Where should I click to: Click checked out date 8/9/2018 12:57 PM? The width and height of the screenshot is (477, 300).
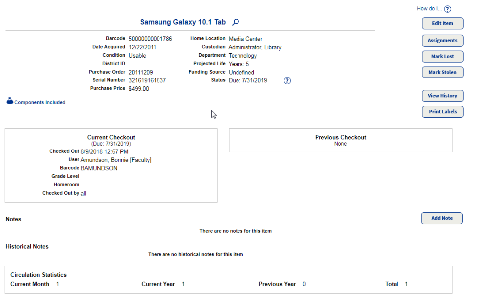tap(105, 151)
